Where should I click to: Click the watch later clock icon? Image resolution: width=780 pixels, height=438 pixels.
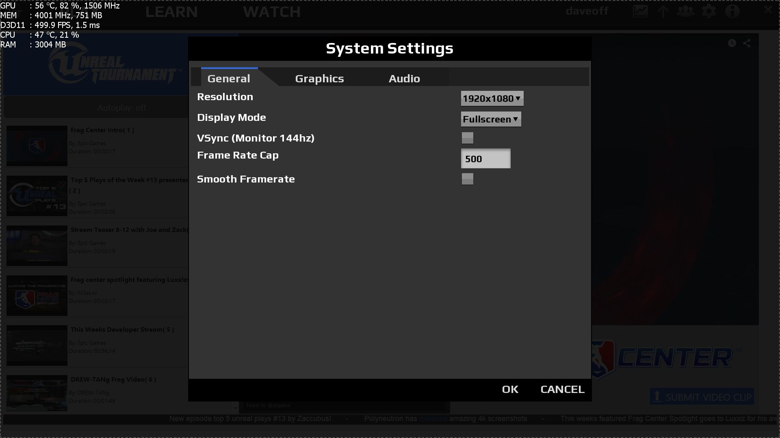(732, 43)
